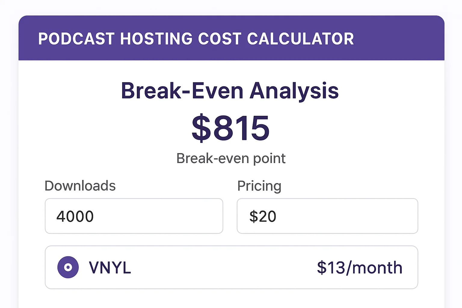Click the purple title bar
Viewport: 462px width, 308px height.
pyautogui.click(x=232, y=38)
